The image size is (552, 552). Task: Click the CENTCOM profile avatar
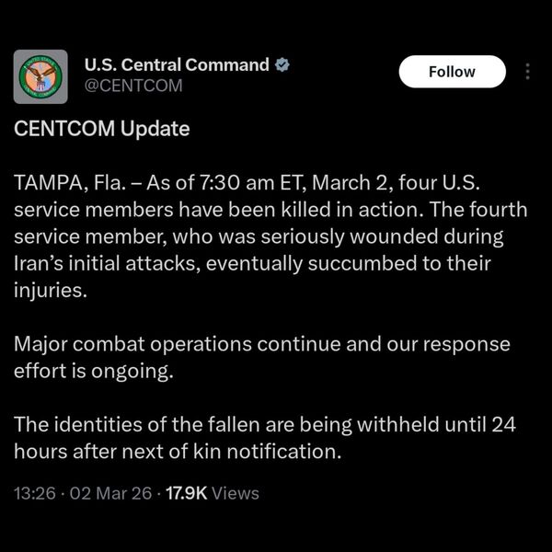(40, 76)
